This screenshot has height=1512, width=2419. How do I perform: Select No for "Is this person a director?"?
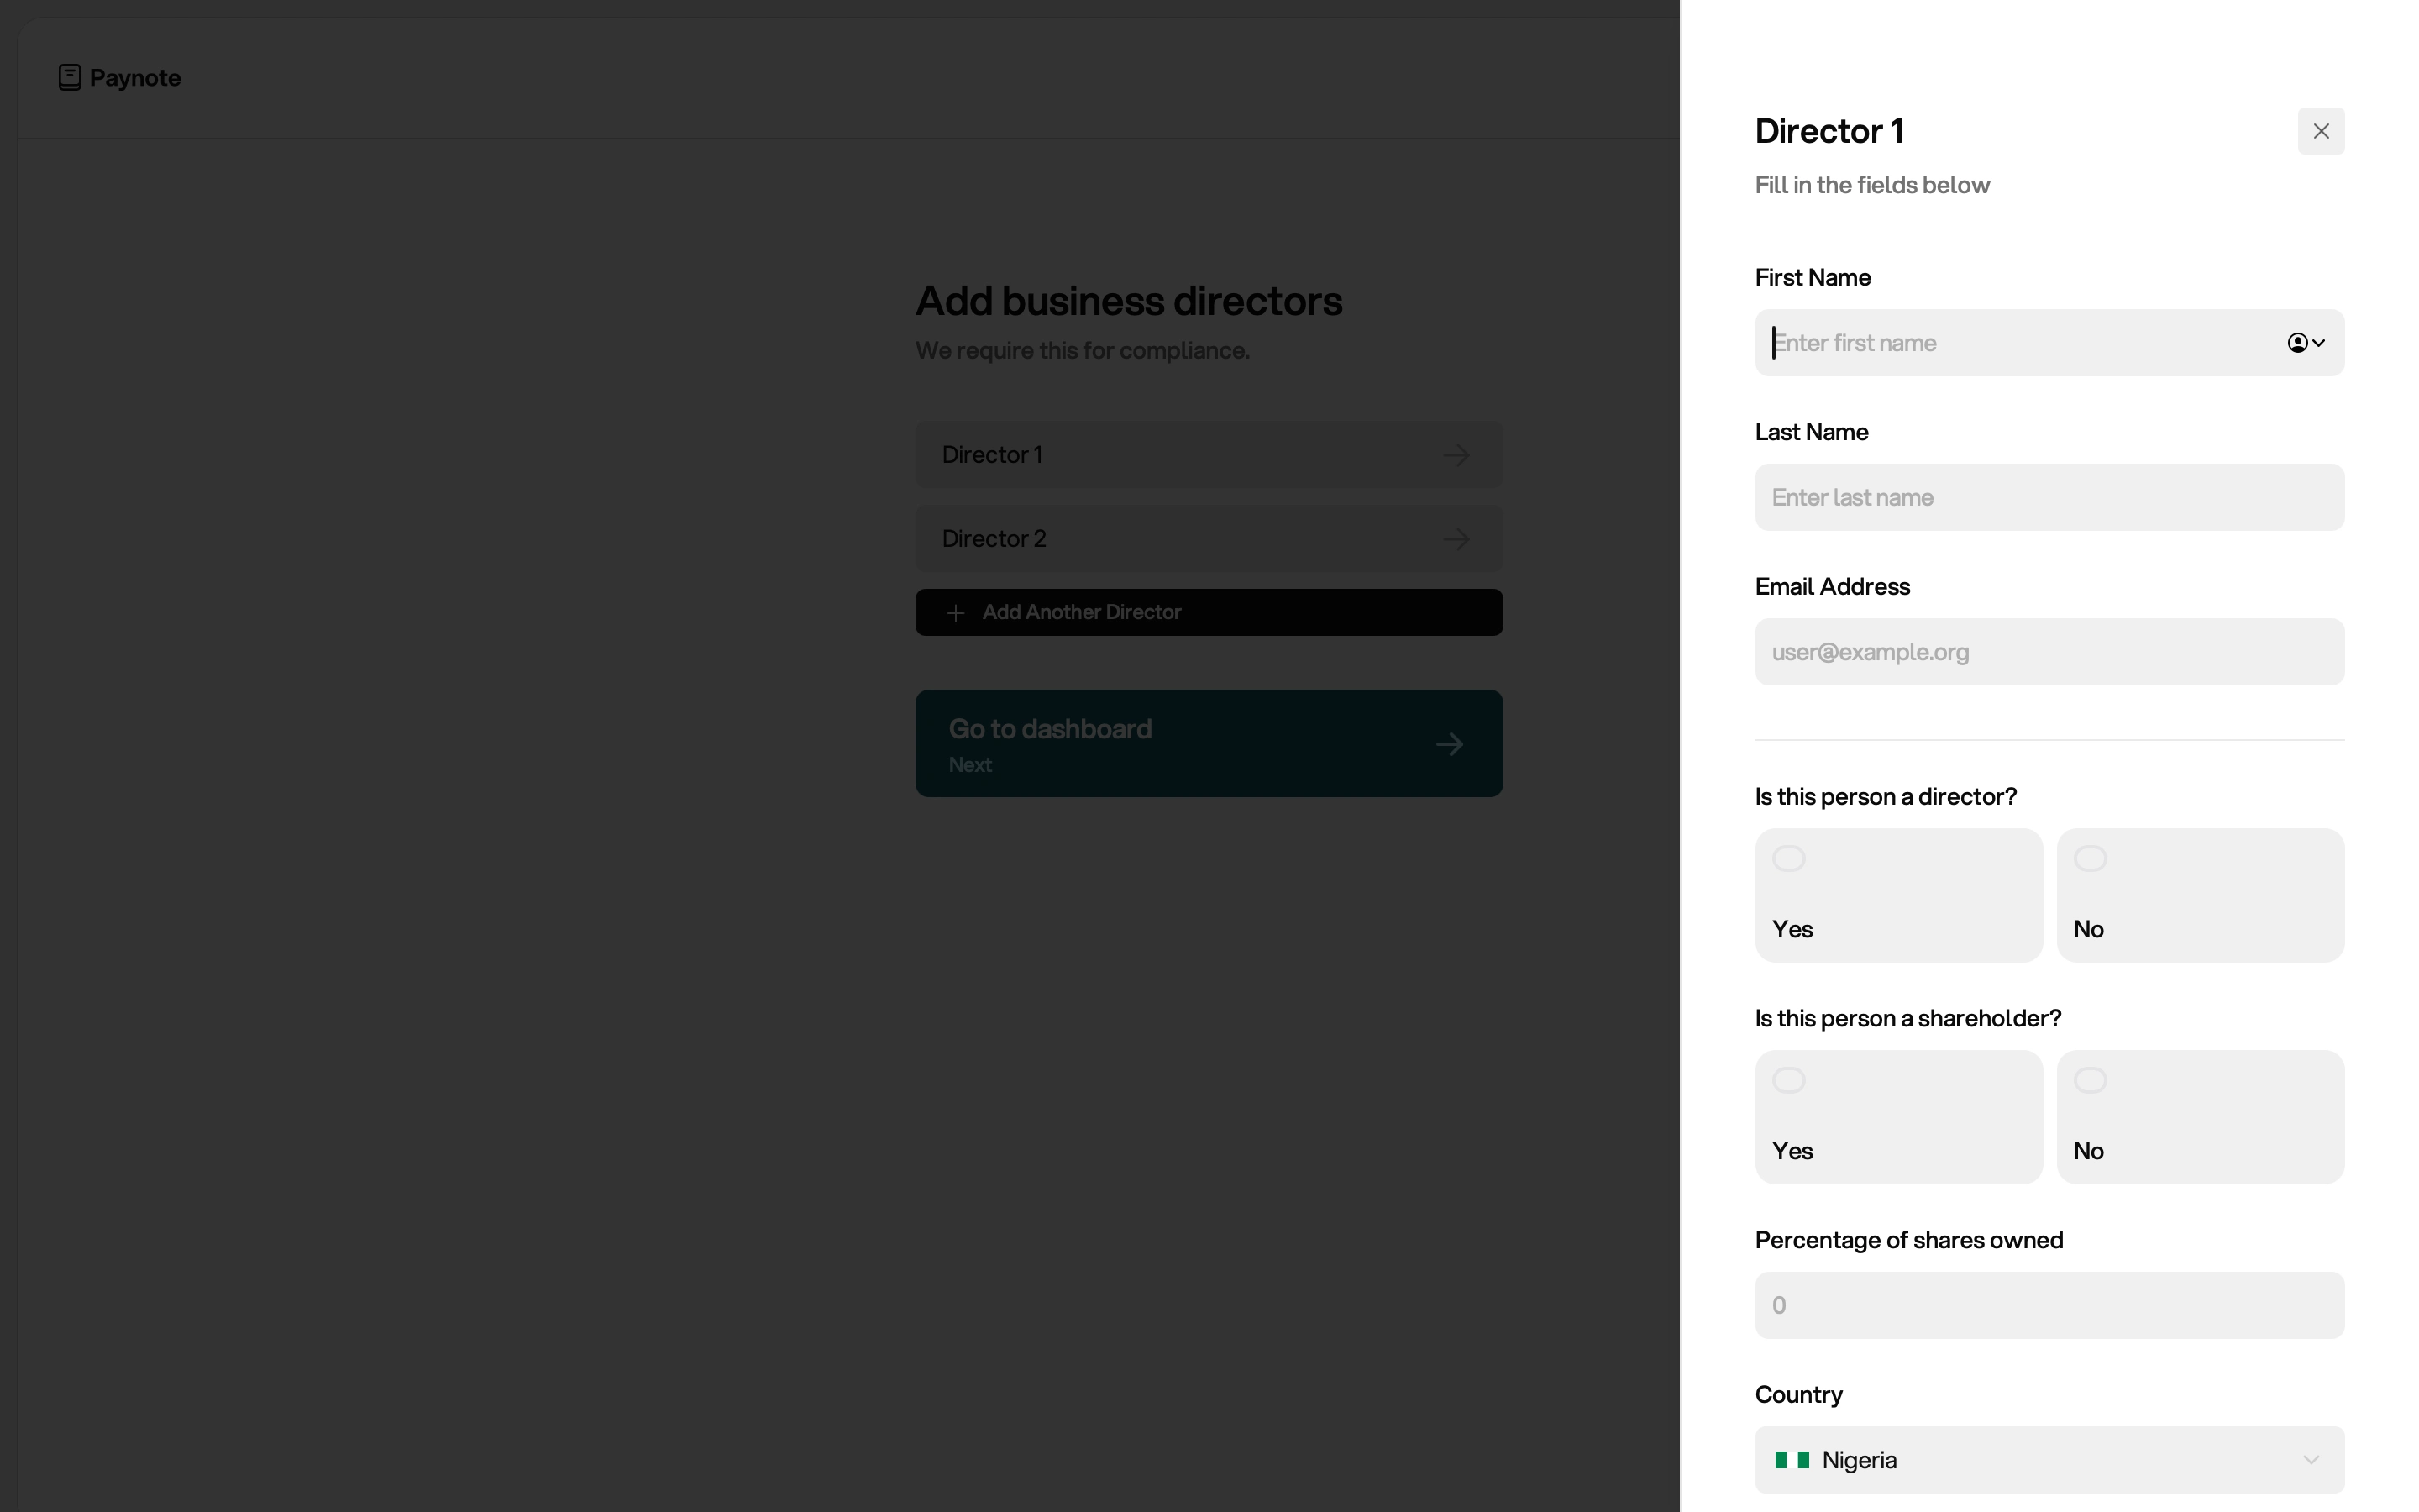click(x=2199, y=895)
